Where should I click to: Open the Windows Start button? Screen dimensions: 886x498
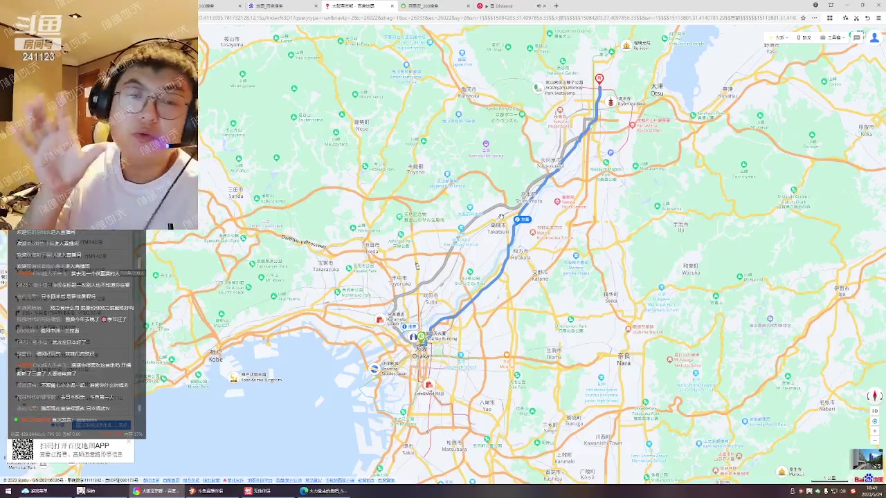pyautogui.click(x=7, y=491)
